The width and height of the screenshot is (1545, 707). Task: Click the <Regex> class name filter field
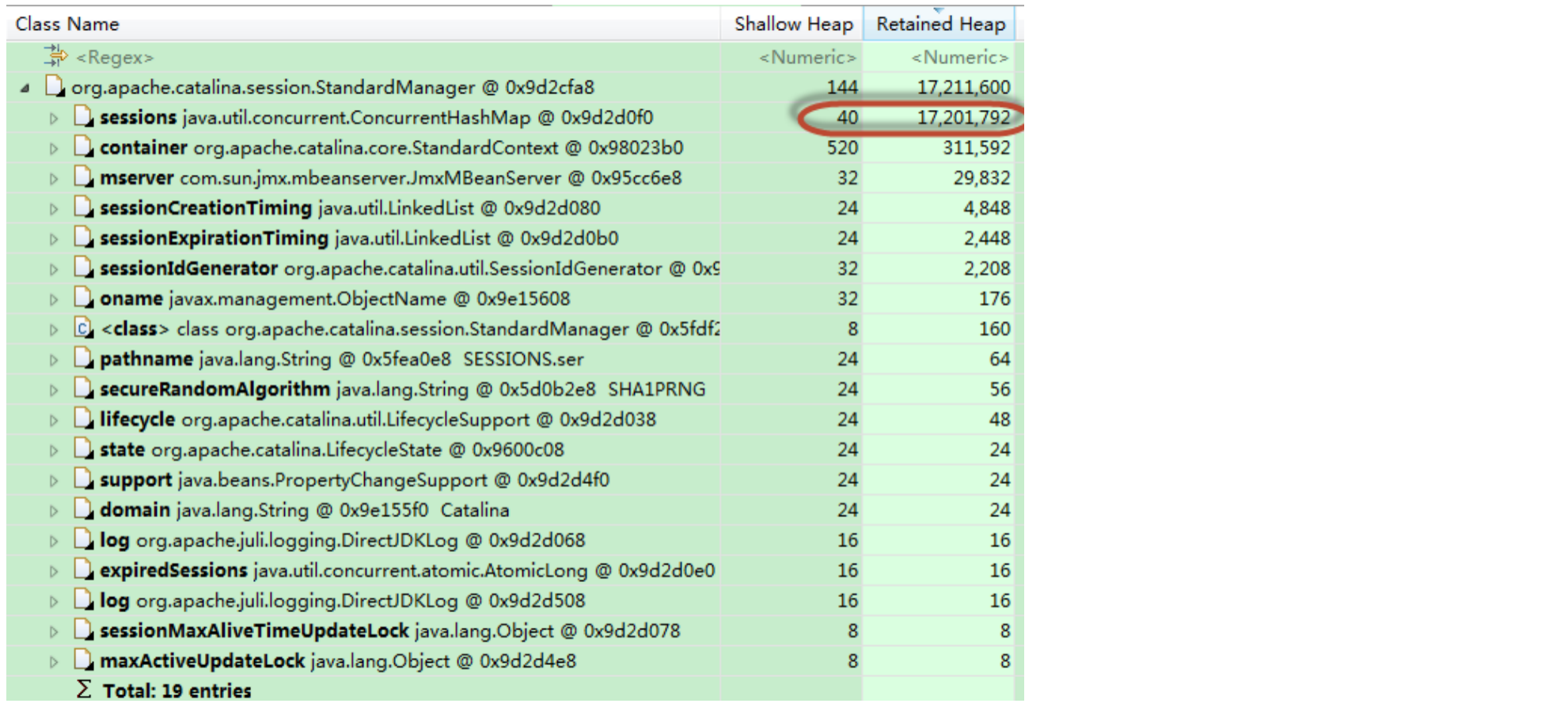[115, 58]
